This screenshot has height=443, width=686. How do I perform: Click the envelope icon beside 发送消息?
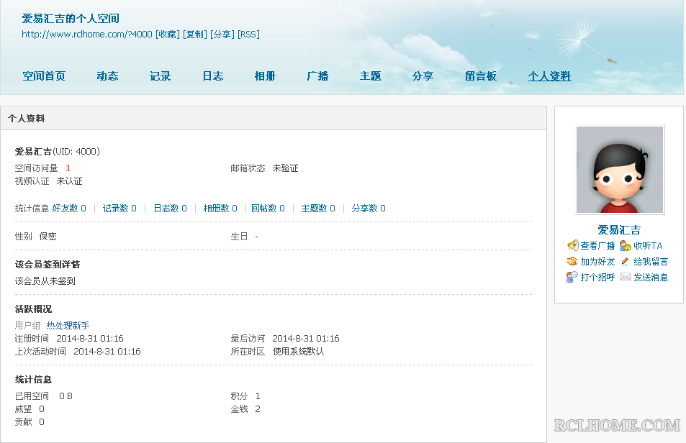[626, 277]
